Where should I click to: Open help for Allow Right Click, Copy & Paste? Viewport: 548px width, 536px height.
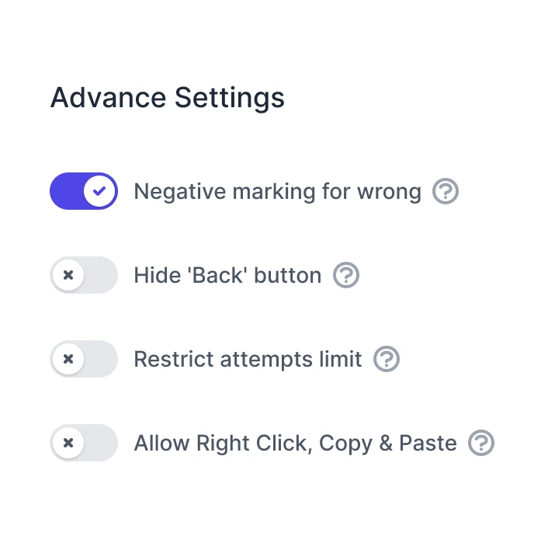(481, 443)
